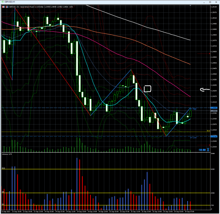Click the 13 Sep 15:00 time axis label
The image size is (220, 214).
[17, 212]
